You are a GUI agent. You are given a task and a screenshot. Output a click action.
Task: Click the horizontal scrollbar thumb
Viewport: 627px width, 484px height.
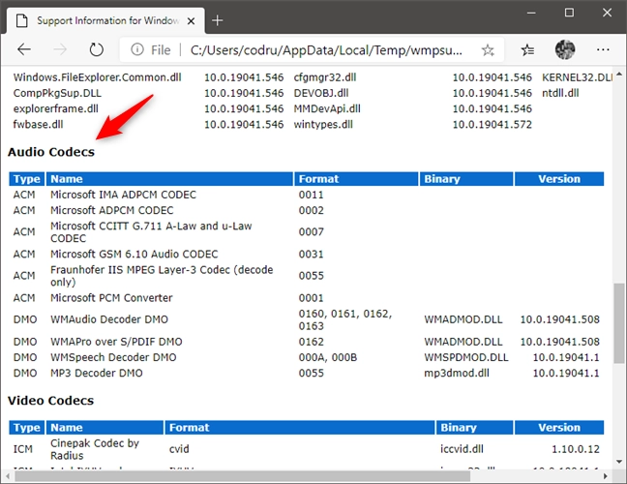tap(242, 476)
